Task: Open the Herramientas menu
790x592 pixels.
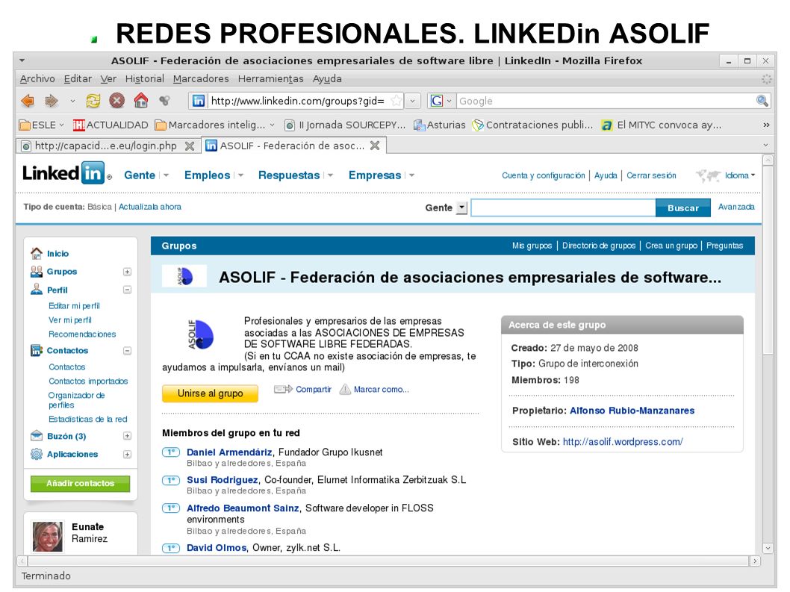Action: click(270, 78)
